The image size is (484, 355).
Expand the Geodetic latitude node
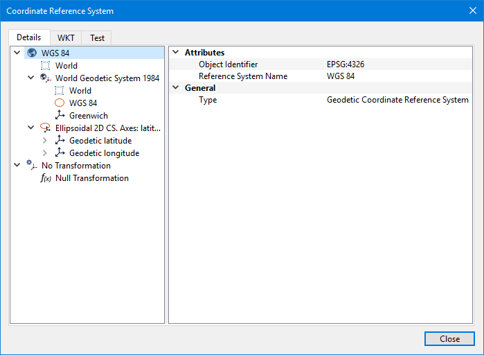(45, 141)
